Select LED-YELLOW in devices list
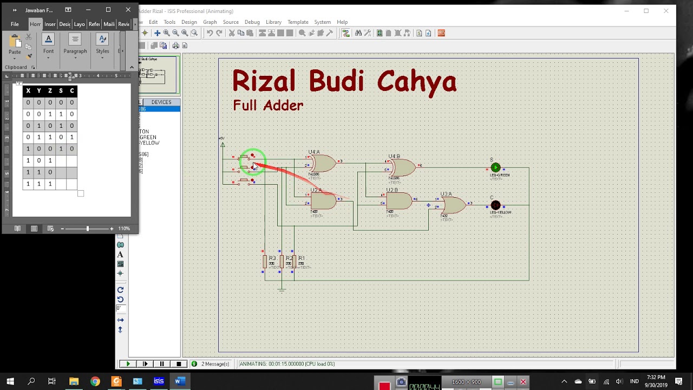The height and width of the screenshot is (390, 693). pos(149,143)
